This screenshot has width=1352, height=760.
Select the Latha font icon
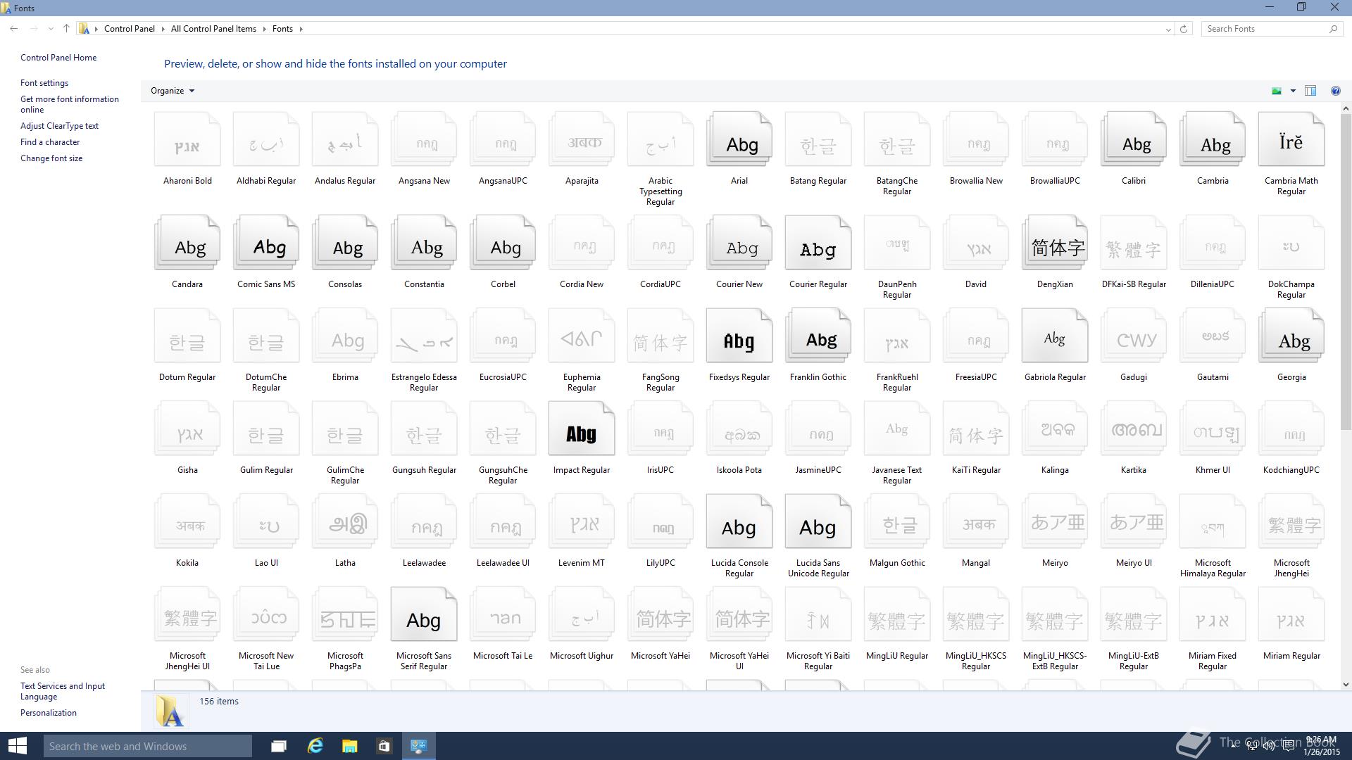pos(345,521)
